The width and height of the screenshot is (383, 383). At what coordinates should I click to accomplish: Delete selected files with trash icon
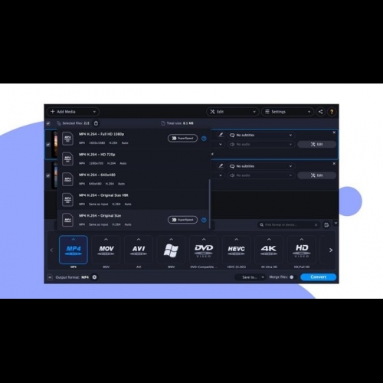point(96,123)
